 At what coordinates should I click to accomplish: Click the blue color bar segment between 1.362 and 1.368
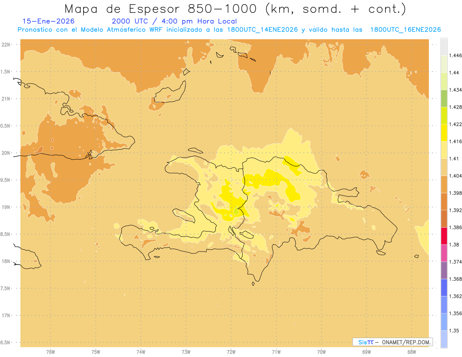click(x=444, y=288)
